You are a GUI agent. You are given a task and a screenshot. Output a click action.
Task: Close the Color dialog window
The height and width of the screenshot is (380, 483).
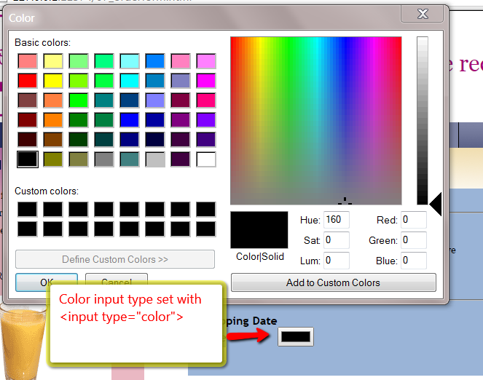click(421, 14)
